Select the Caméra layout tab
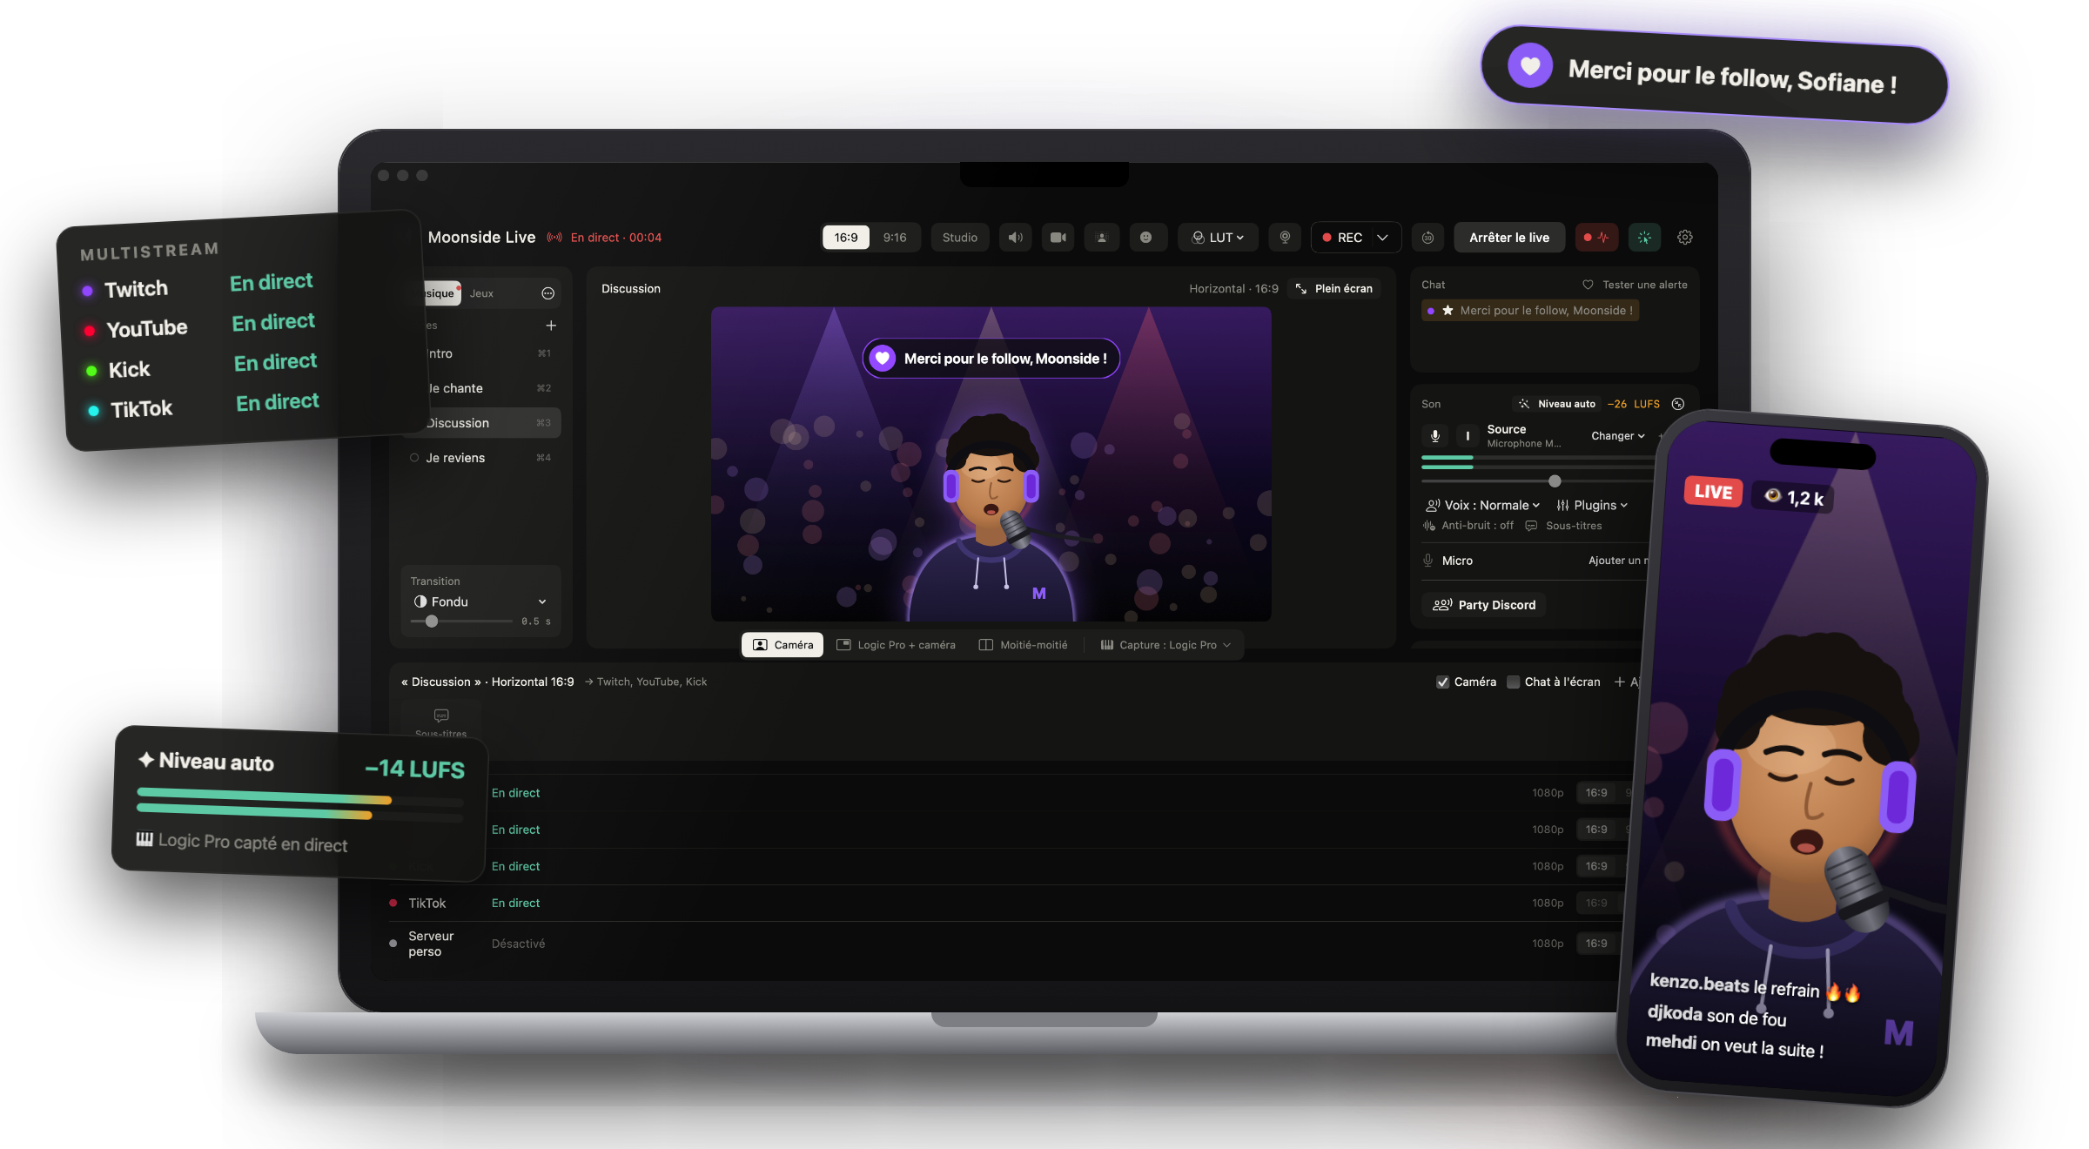This screenshot has height=1149, width=2089. tap(783, 645)
